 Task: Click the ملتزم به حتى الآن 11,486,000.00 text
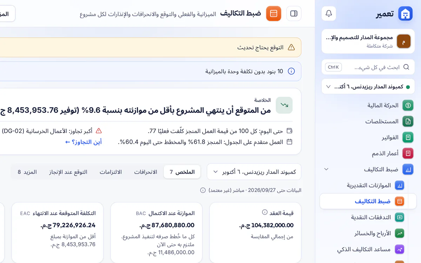171,248
